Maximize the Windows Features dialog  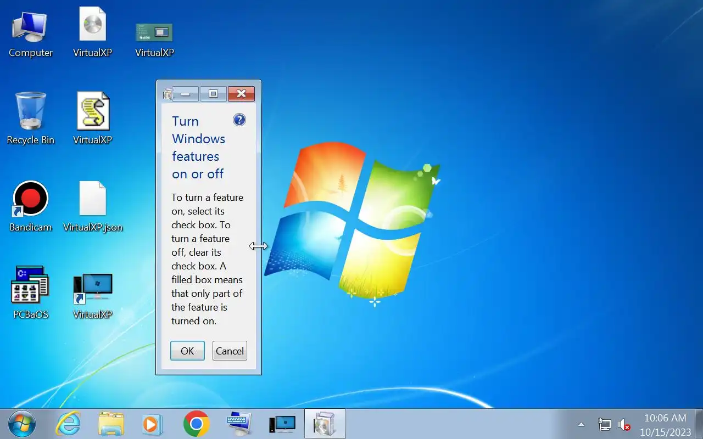[213, 94]
